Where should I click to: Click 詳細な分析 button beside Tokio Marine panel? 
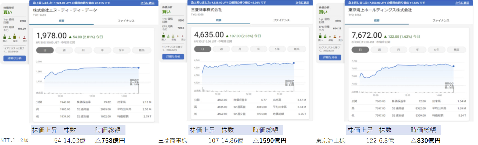330,57
